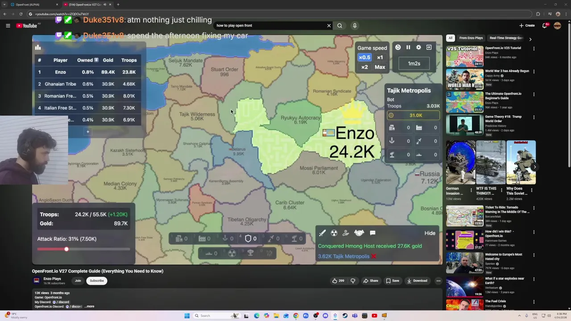Click Tajik Metropolis gold 31.0K bar

[413, 115]
